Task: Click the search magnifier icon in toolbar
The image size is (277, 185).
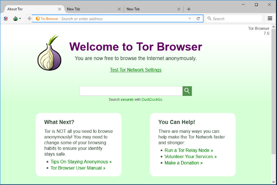Action: click(x=209, y=18)
